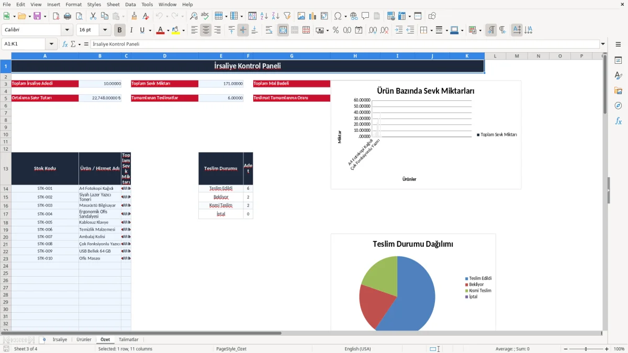Insert a chart via toolbar icon
Image resolution: width=628 pixels, height=353 pixels.
click(x=313, y=16)
